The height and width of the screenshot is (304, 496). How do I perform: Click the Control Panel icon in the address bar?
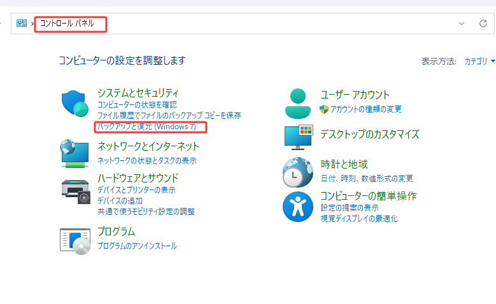[22, 23]
